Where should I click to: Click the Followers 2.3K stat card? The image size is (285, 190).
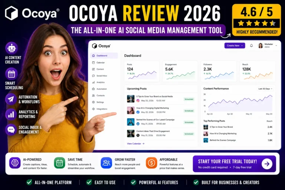(x=219, y=71)
